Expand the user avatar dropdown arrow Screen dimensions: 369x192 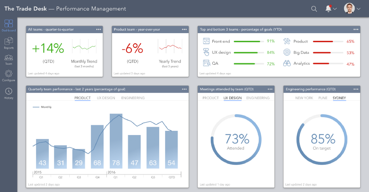358,9
